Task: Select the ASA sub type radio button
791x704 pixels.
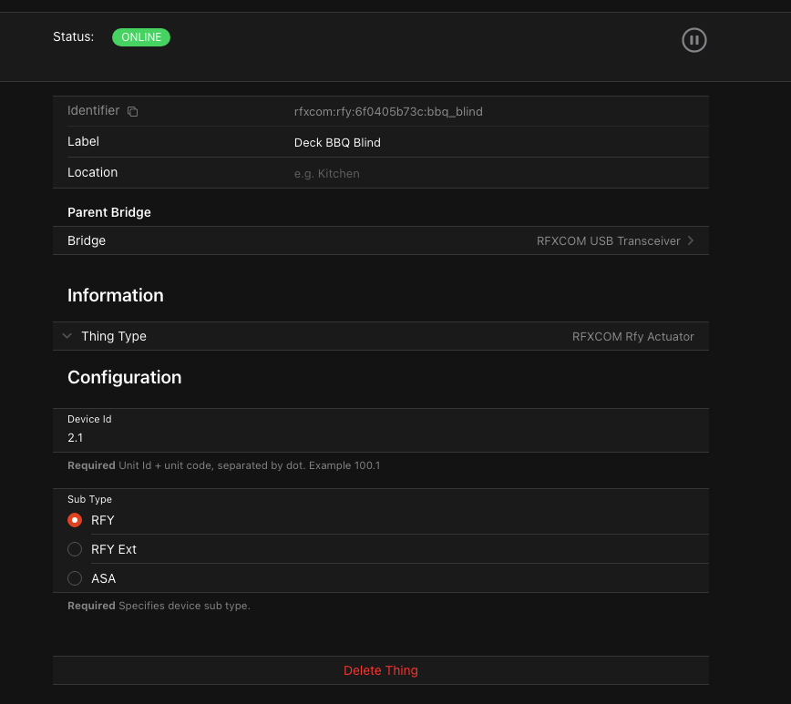Action: [75, 578]
